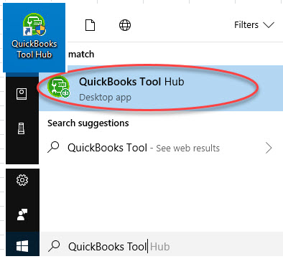Click the Windows Start button
The width and height of the screenshot is (283, 259).
pyautogui.click(x=22, y=246)
